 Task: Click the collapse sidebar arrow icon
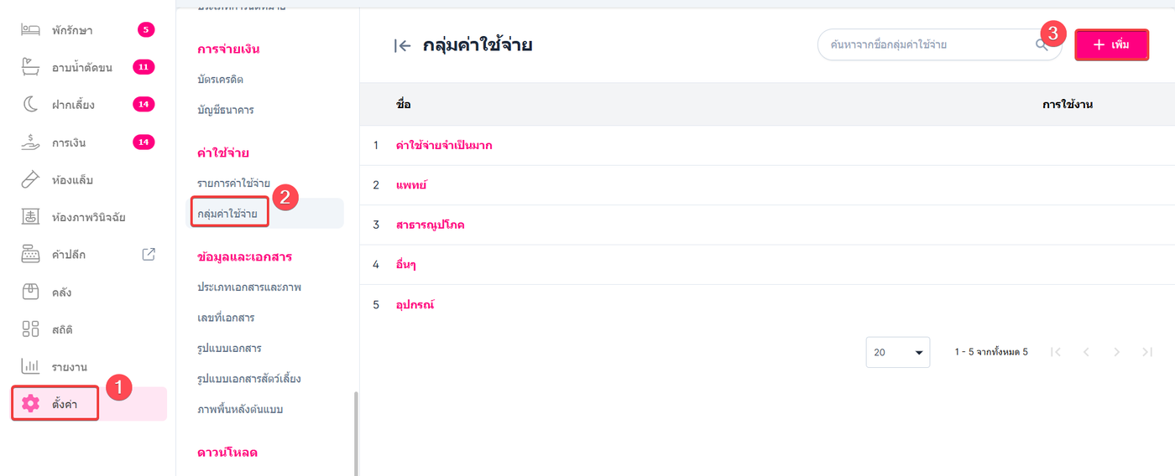tap(402, 45)
